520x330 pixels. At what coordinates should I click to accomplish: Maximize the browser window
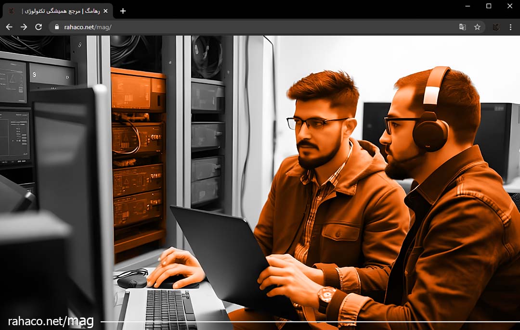(x=489, y=6)
